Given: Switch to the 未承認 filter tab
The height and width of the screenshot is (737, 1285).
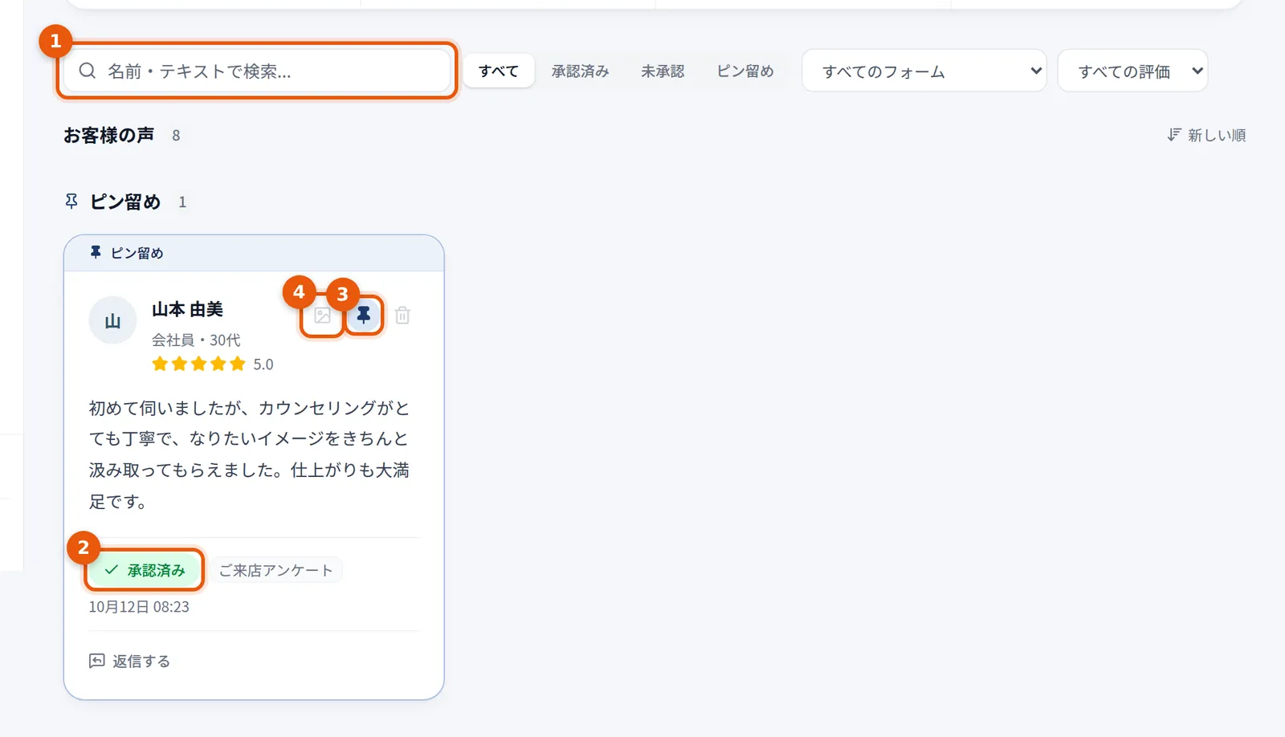Looking at the screenshot, I should click(663, 71).
